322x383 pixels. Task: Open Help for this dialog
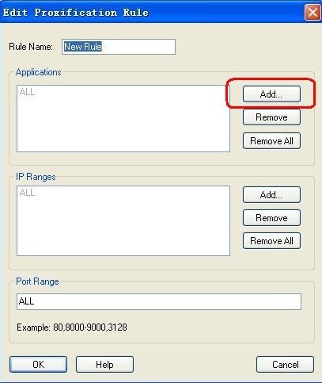click(104, 365)
